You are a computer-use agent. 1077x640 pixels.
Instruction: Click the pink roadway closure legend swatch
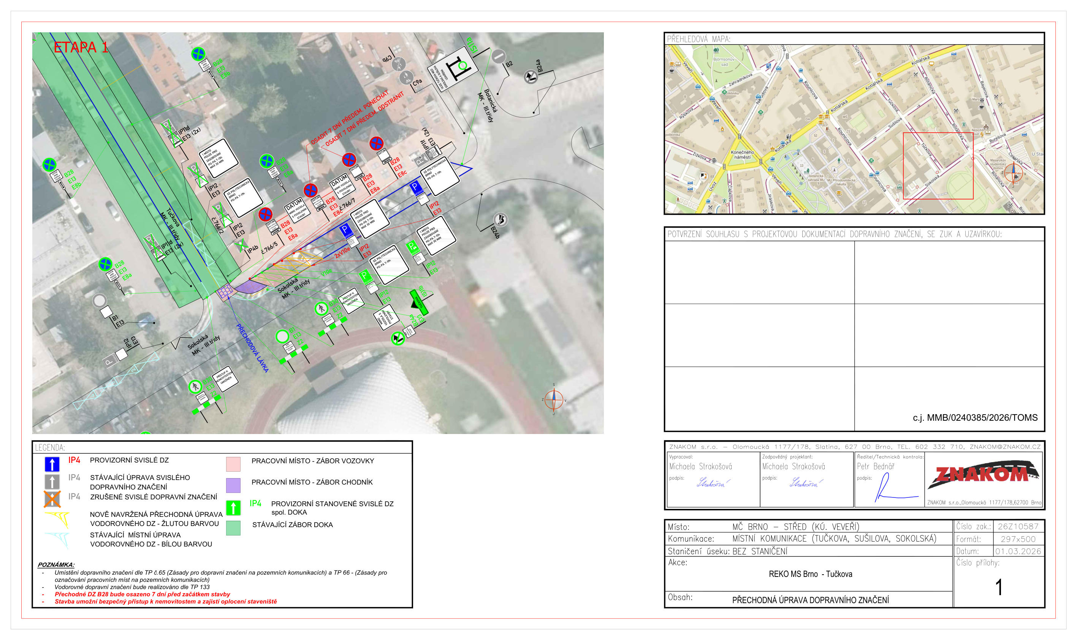pyautogui.click(x=233, y=464)
